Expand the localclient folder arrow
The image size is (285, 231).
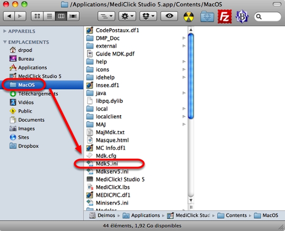(184, 117)
